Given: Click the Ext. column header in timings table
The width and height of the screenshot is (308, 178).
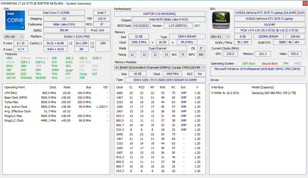Looking at the screenshot, I should pos(184,87).
